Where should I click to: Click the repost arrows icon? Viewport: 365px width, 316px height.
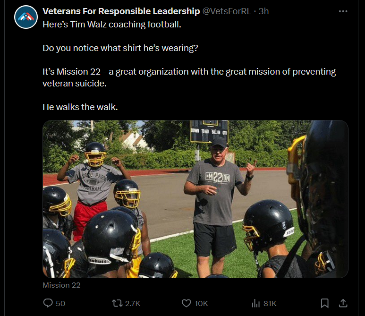pyautogui.click(x=116, y=303)
